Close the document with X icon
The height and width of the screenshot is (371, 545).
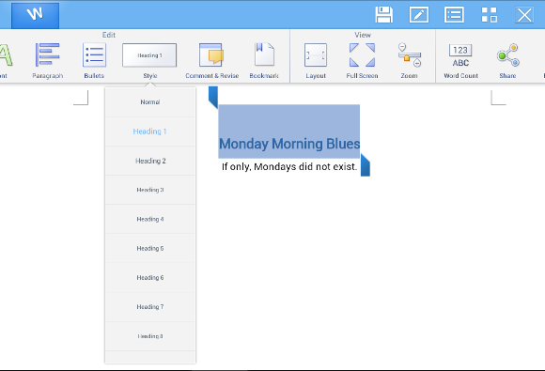[x=524, y=15]
